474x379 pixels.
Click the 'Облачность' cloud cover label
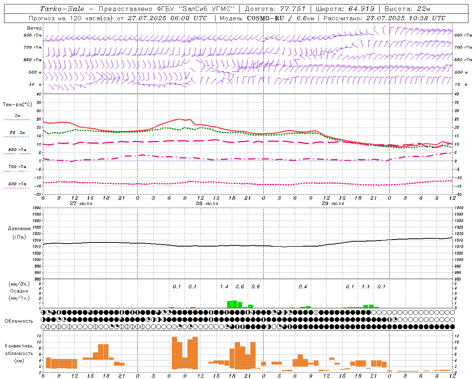point(19,321)
